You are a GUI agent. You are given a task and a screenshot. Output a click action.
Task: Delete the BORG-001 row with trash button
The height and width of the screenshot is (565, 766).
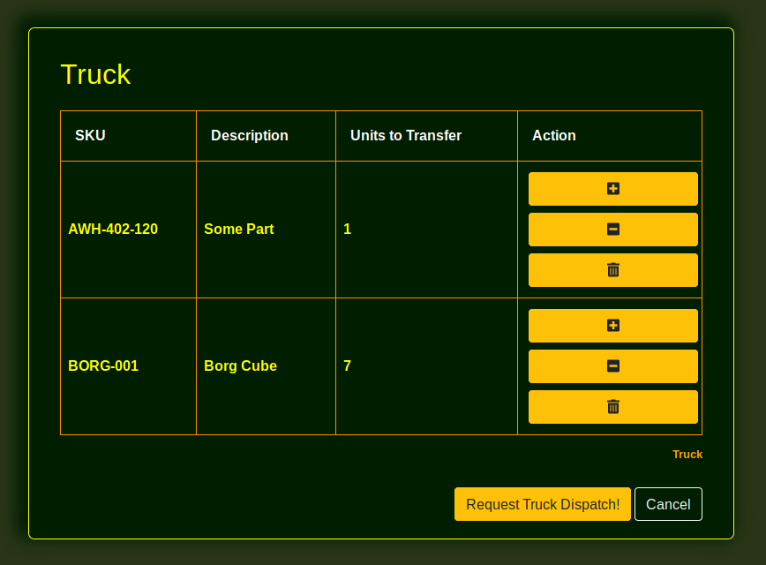point(612,407)
